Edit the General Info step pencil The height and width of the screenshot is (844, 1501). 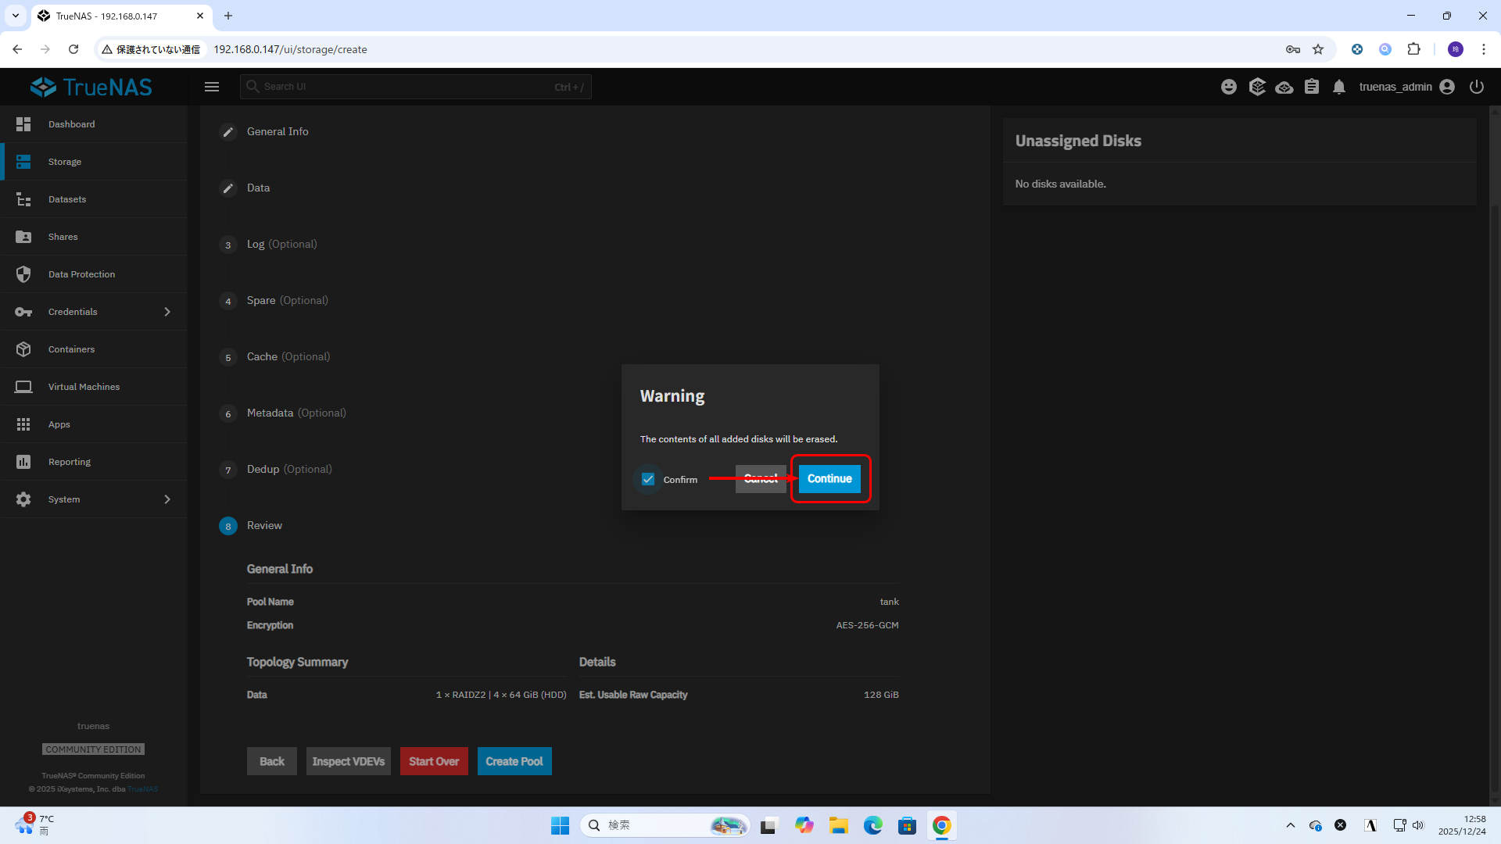click(227, 132)
